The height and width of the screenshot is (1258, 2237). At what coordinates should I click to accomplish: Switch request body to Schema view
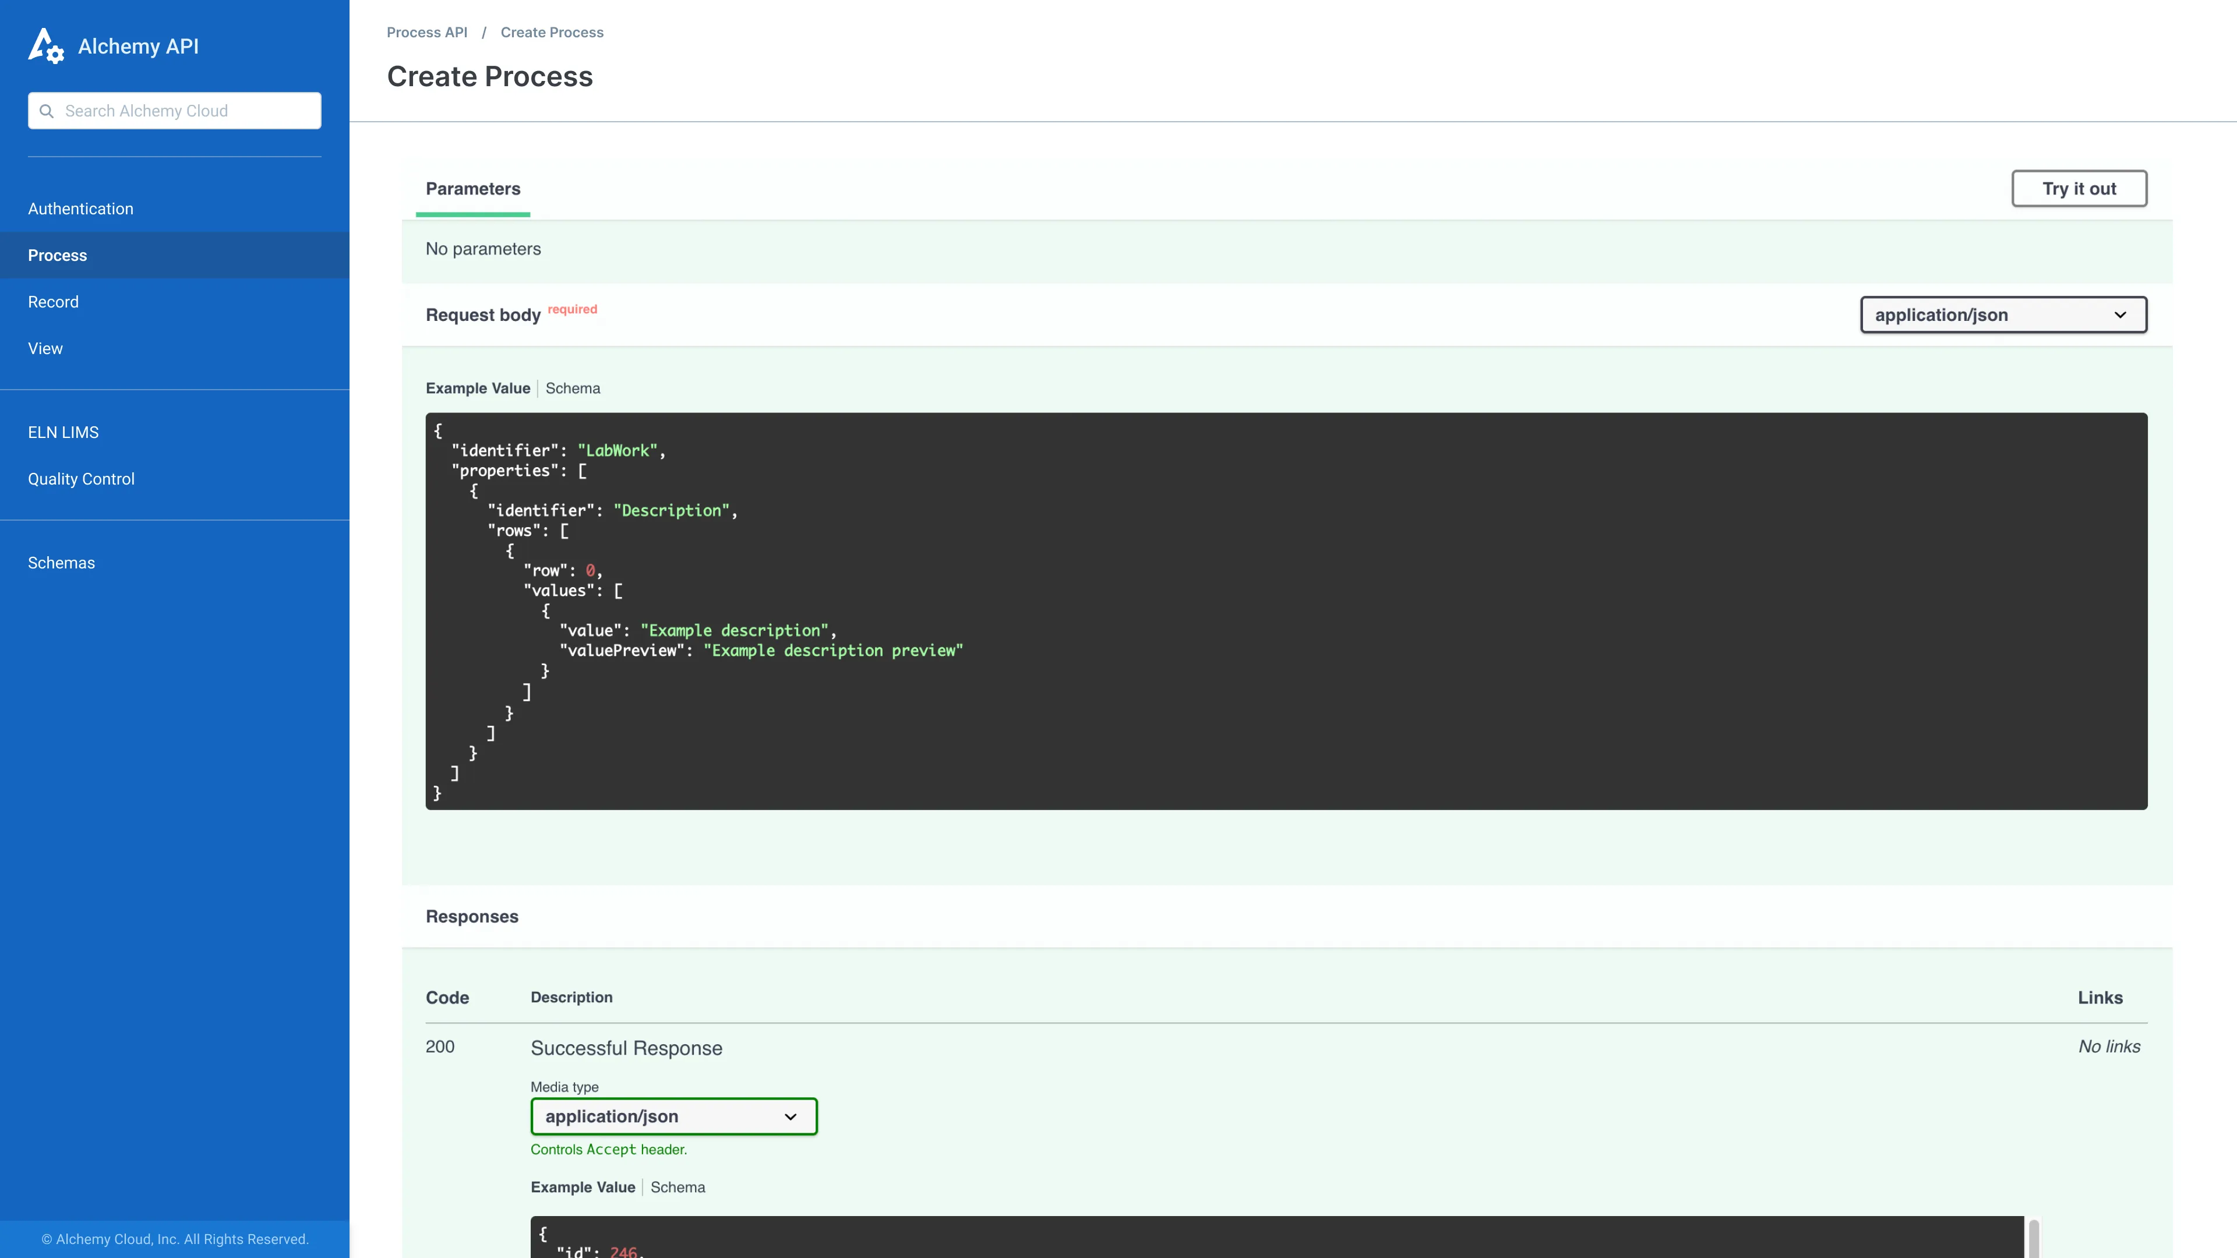point(572,388)
